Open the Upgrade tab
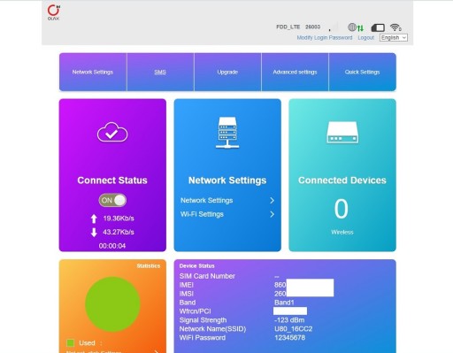Viewport: 453px width, 353px height. (227, 72)
